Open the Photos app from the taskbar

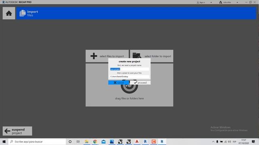coord(112,141)
